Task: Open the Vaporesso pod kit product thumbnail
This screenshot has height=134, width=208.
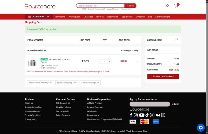Action: click(x=32, y=63)
